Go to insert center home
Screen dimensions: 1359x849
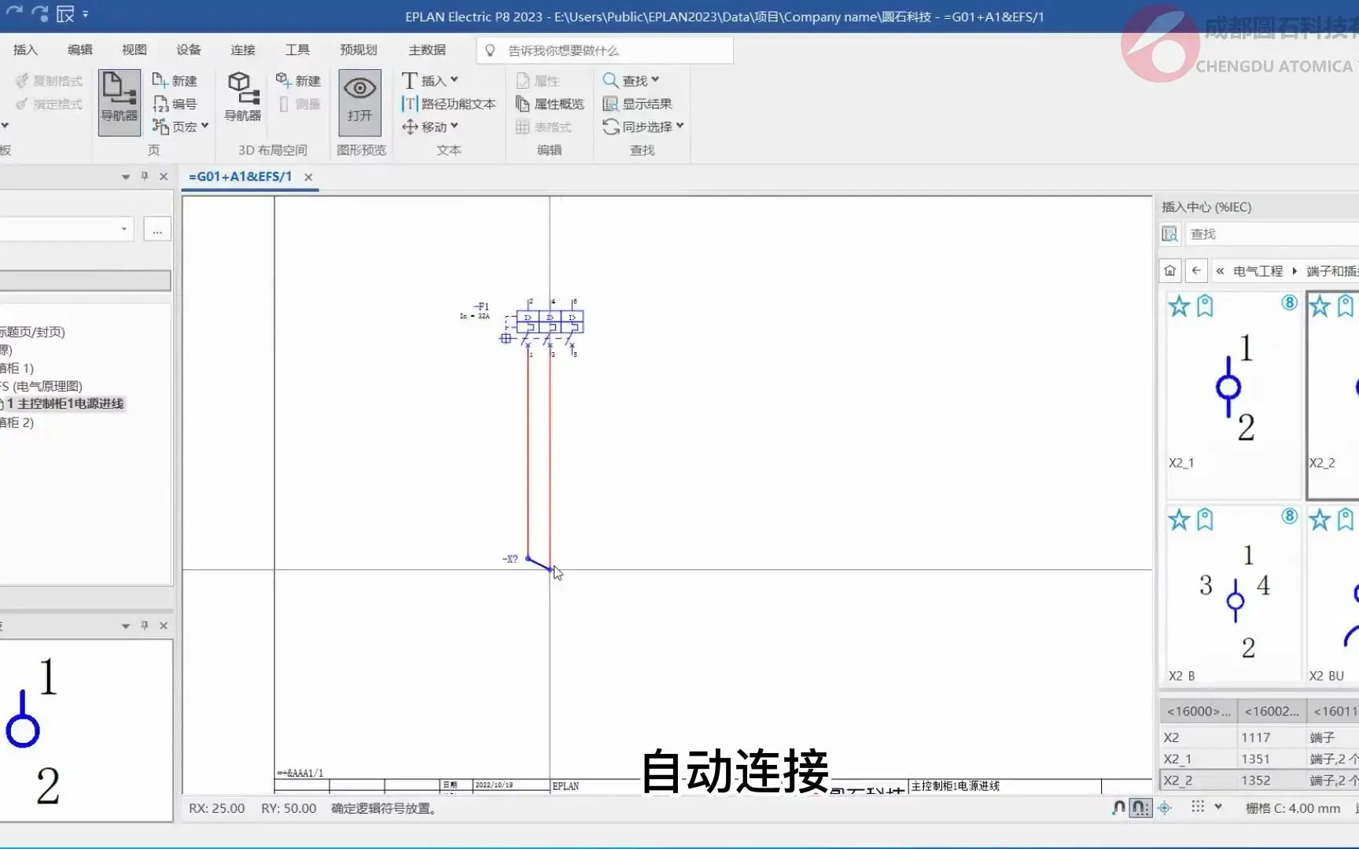click(x=1170, y=271)
